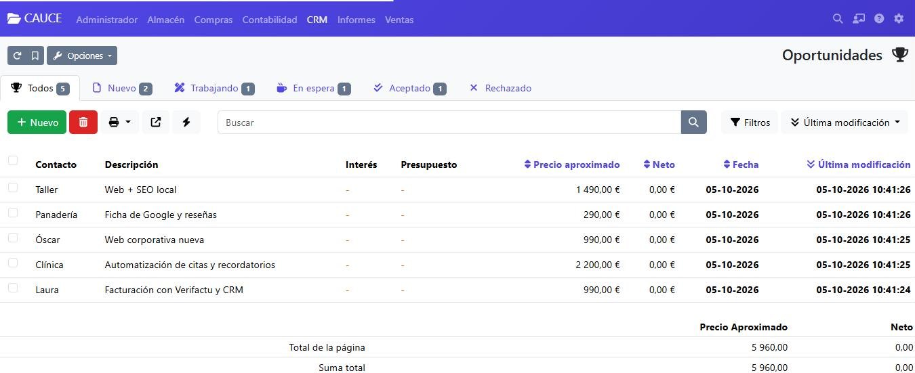915x373 pixels.
Task: Expand the Última modificación sort dropdown
Action: 845,123
